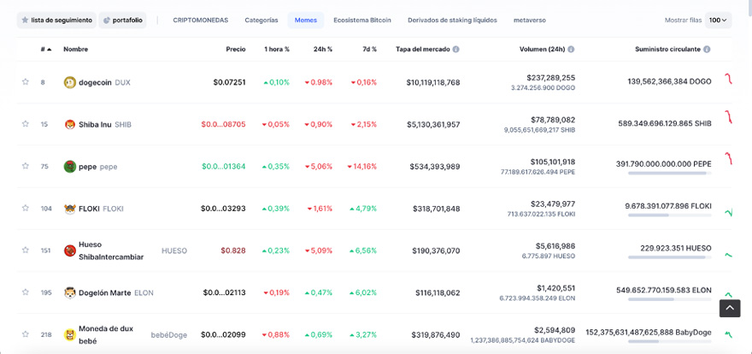Sort the table by the Precio column
The height and width of the screenshot is (354, 752).
(236, 50)
